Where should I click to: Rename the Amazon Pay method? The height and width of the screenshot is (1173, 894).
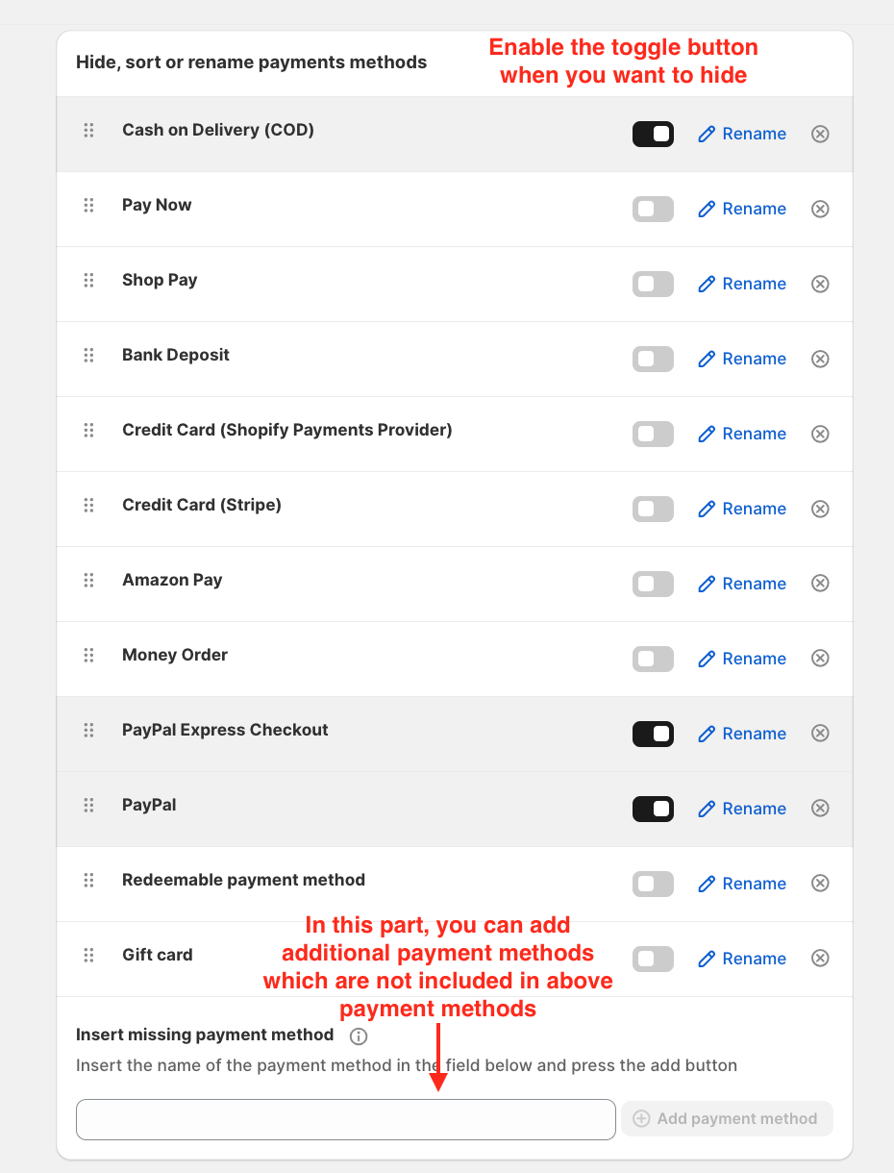click(742, 584)
